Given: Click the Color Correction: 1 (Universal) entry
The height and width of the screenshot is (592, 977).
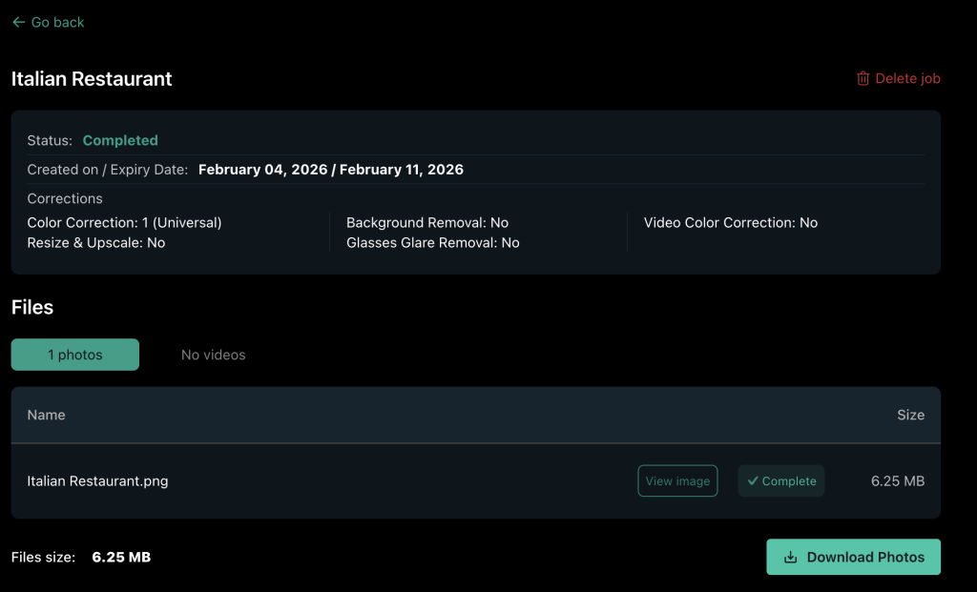Looking at the screenshot, I should tap(124, 222).
